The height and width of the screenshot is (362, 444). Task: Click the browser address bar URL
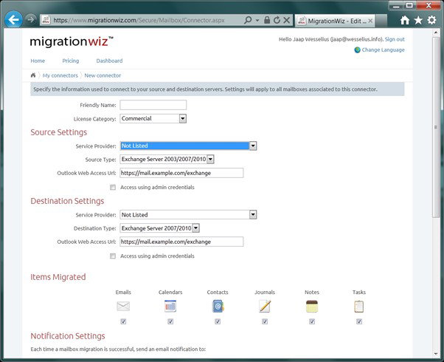click(x=139, y=21)
